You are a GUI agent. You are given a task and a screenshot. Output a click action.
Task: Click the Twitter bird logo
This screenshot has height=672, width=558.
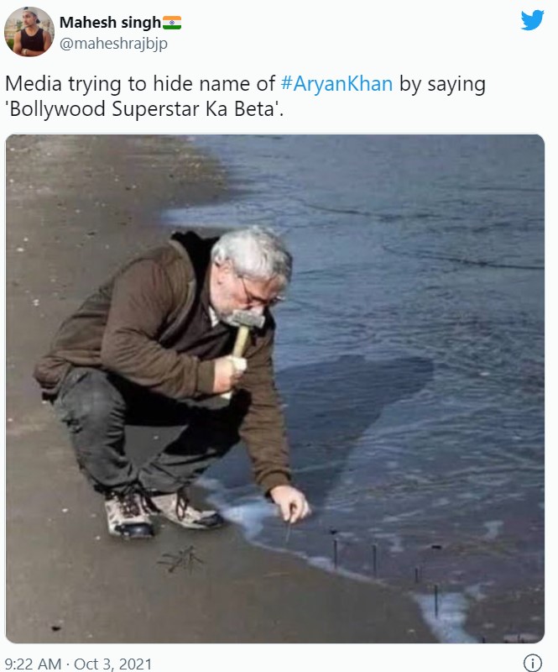532,20
